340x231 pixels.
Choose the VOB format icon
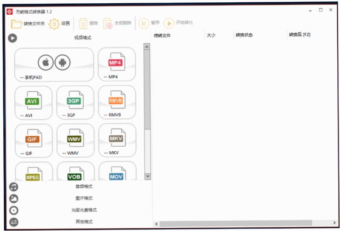click(76, 173)
